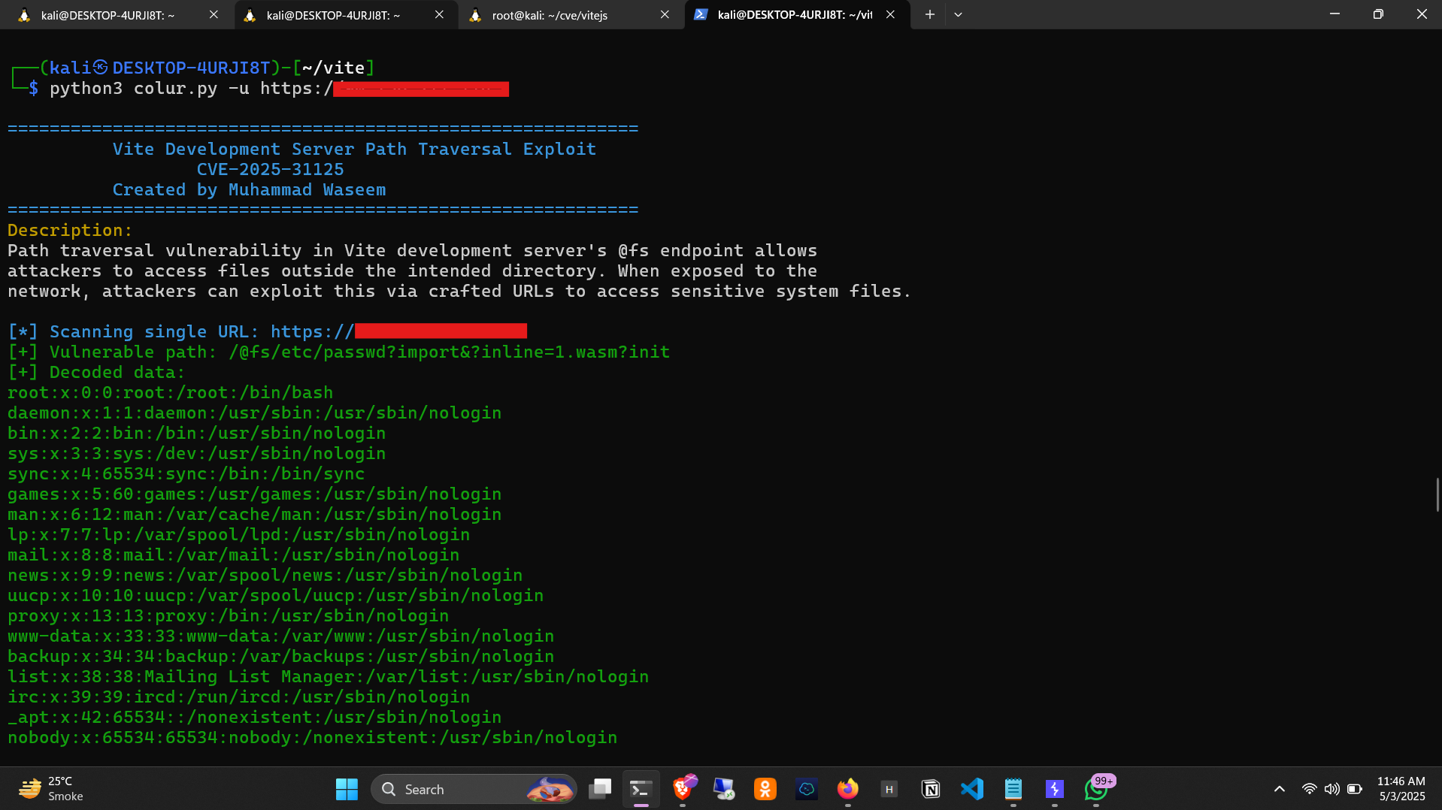The width and height of the screenshot is (1442, 810).
Task: Click the yellow 'Description:' heading
Action: tap(70, 230)
